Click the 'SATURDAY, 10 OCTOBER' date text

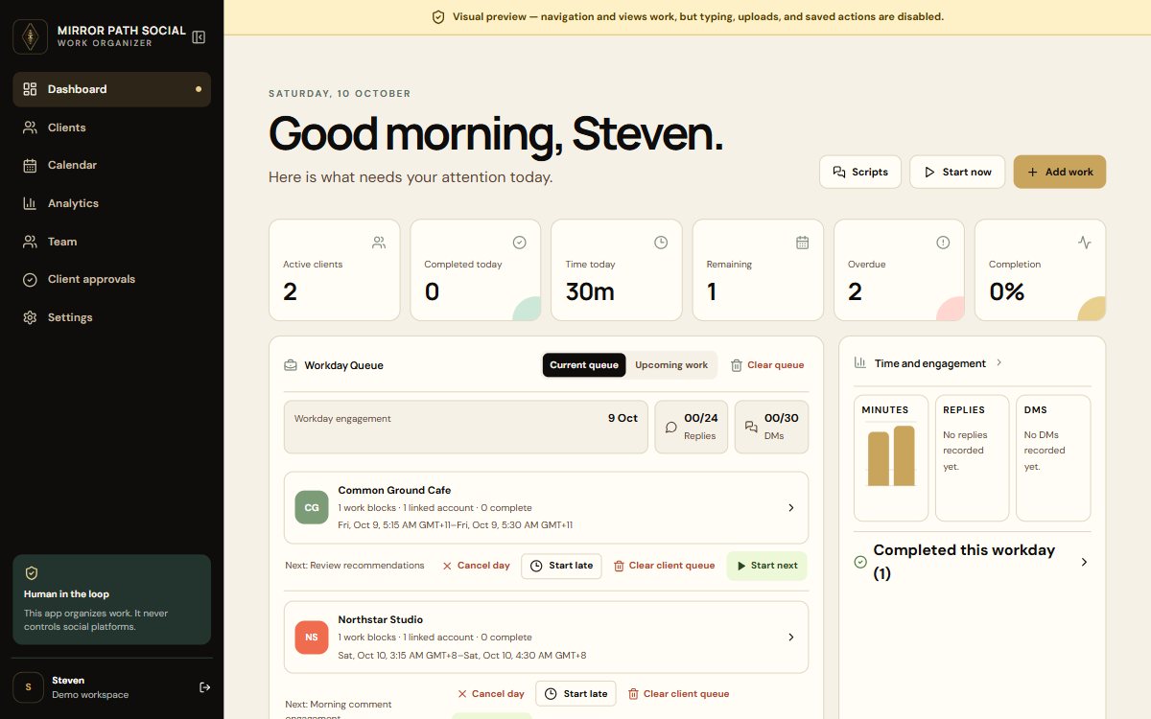click(x=340, y=94)
